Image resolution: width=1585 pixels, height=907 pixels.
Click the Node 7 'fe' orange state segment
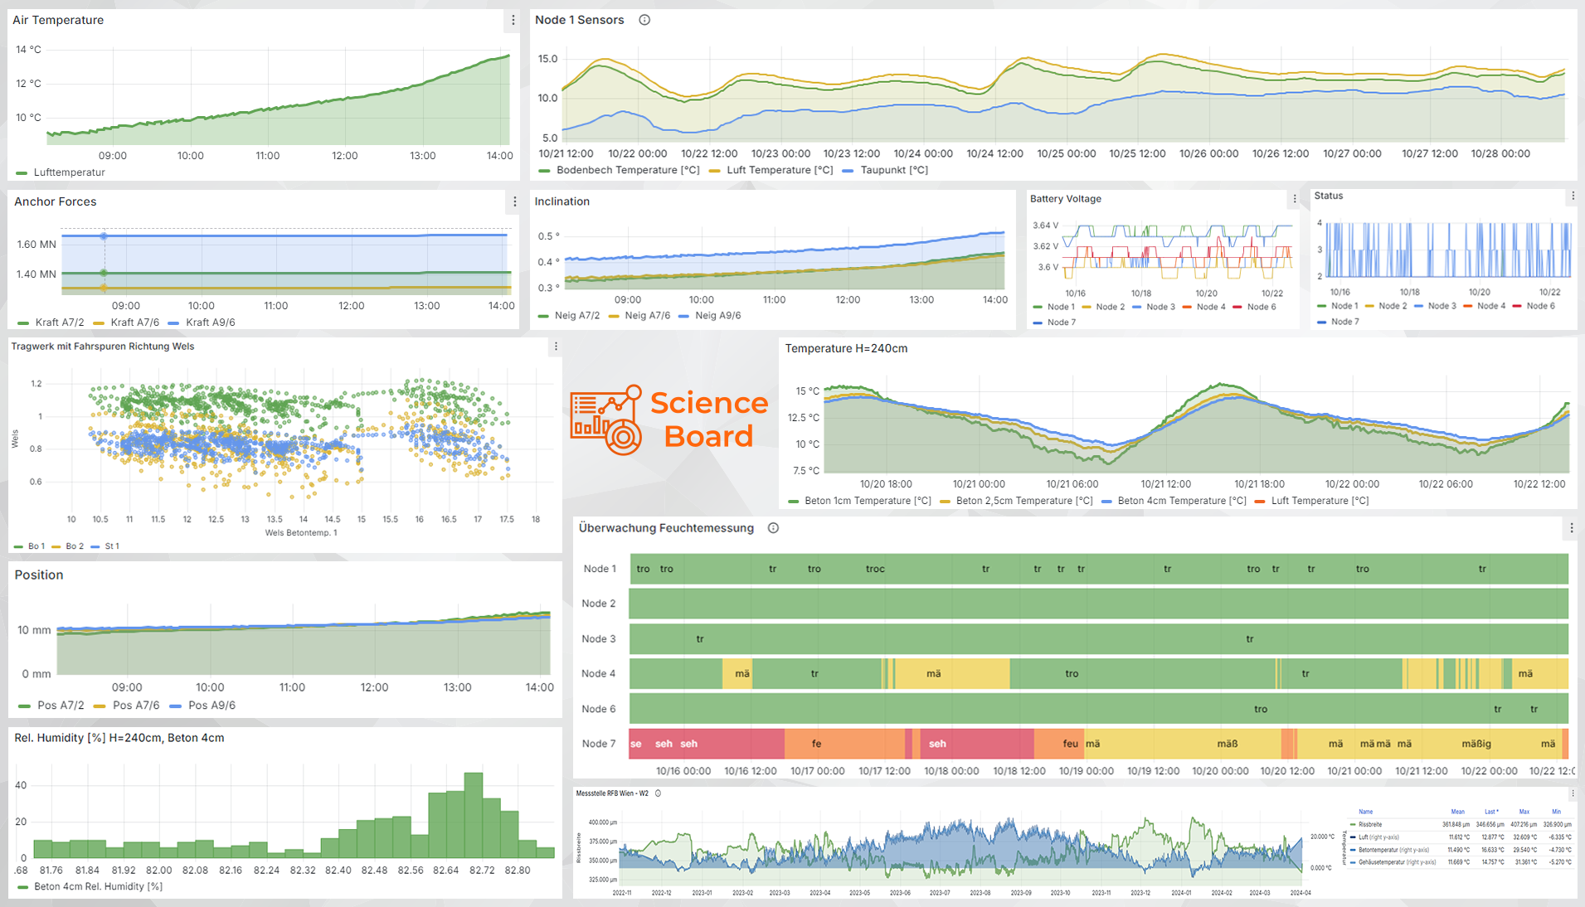point(844,744)
